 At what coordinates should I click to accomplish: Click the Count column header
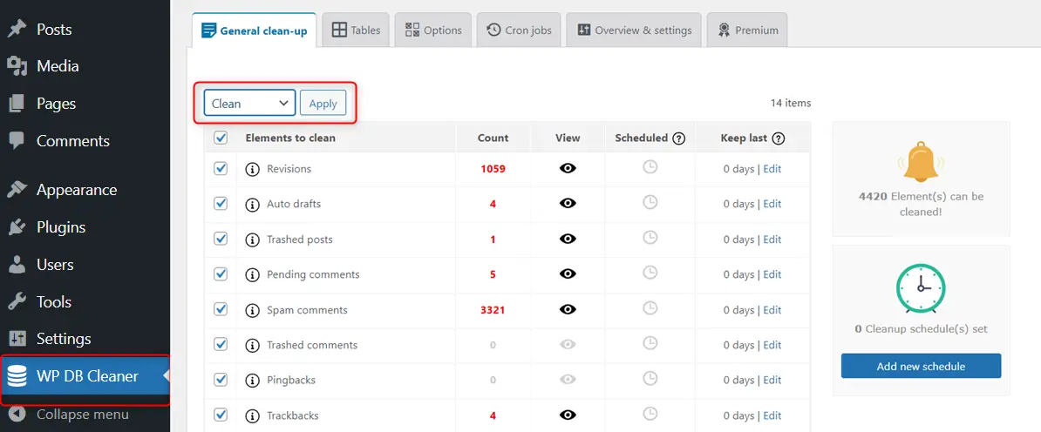coord(493,138)
